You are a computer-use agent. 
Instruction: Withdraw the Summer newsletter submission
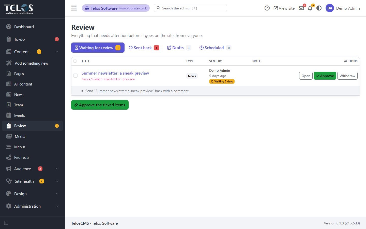click(347, 76)
